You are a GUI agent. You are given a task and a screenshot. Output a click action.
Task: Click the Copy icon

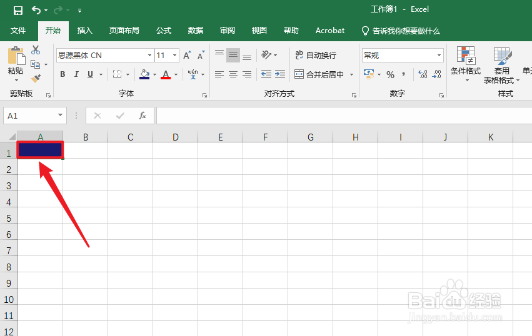tap(35, 64)
